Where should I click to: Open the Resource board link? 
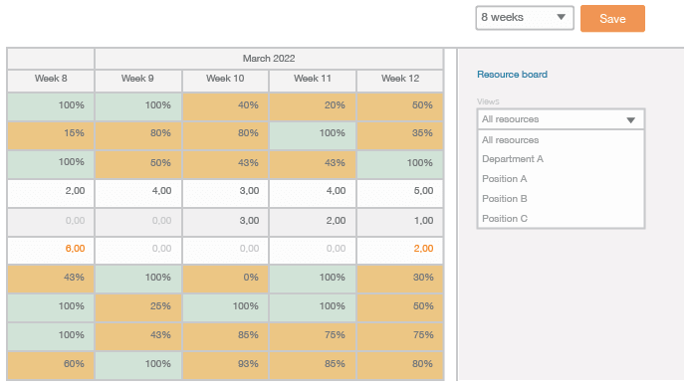(x=512, y=75)
